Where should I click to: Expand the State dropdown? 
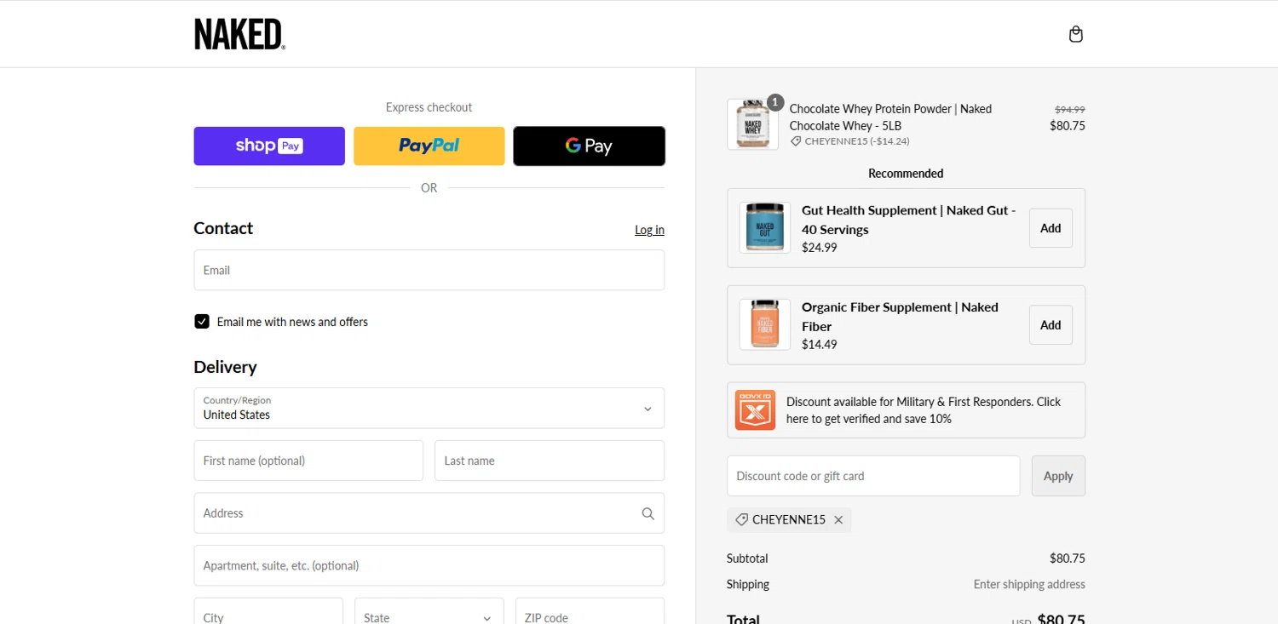429,611
